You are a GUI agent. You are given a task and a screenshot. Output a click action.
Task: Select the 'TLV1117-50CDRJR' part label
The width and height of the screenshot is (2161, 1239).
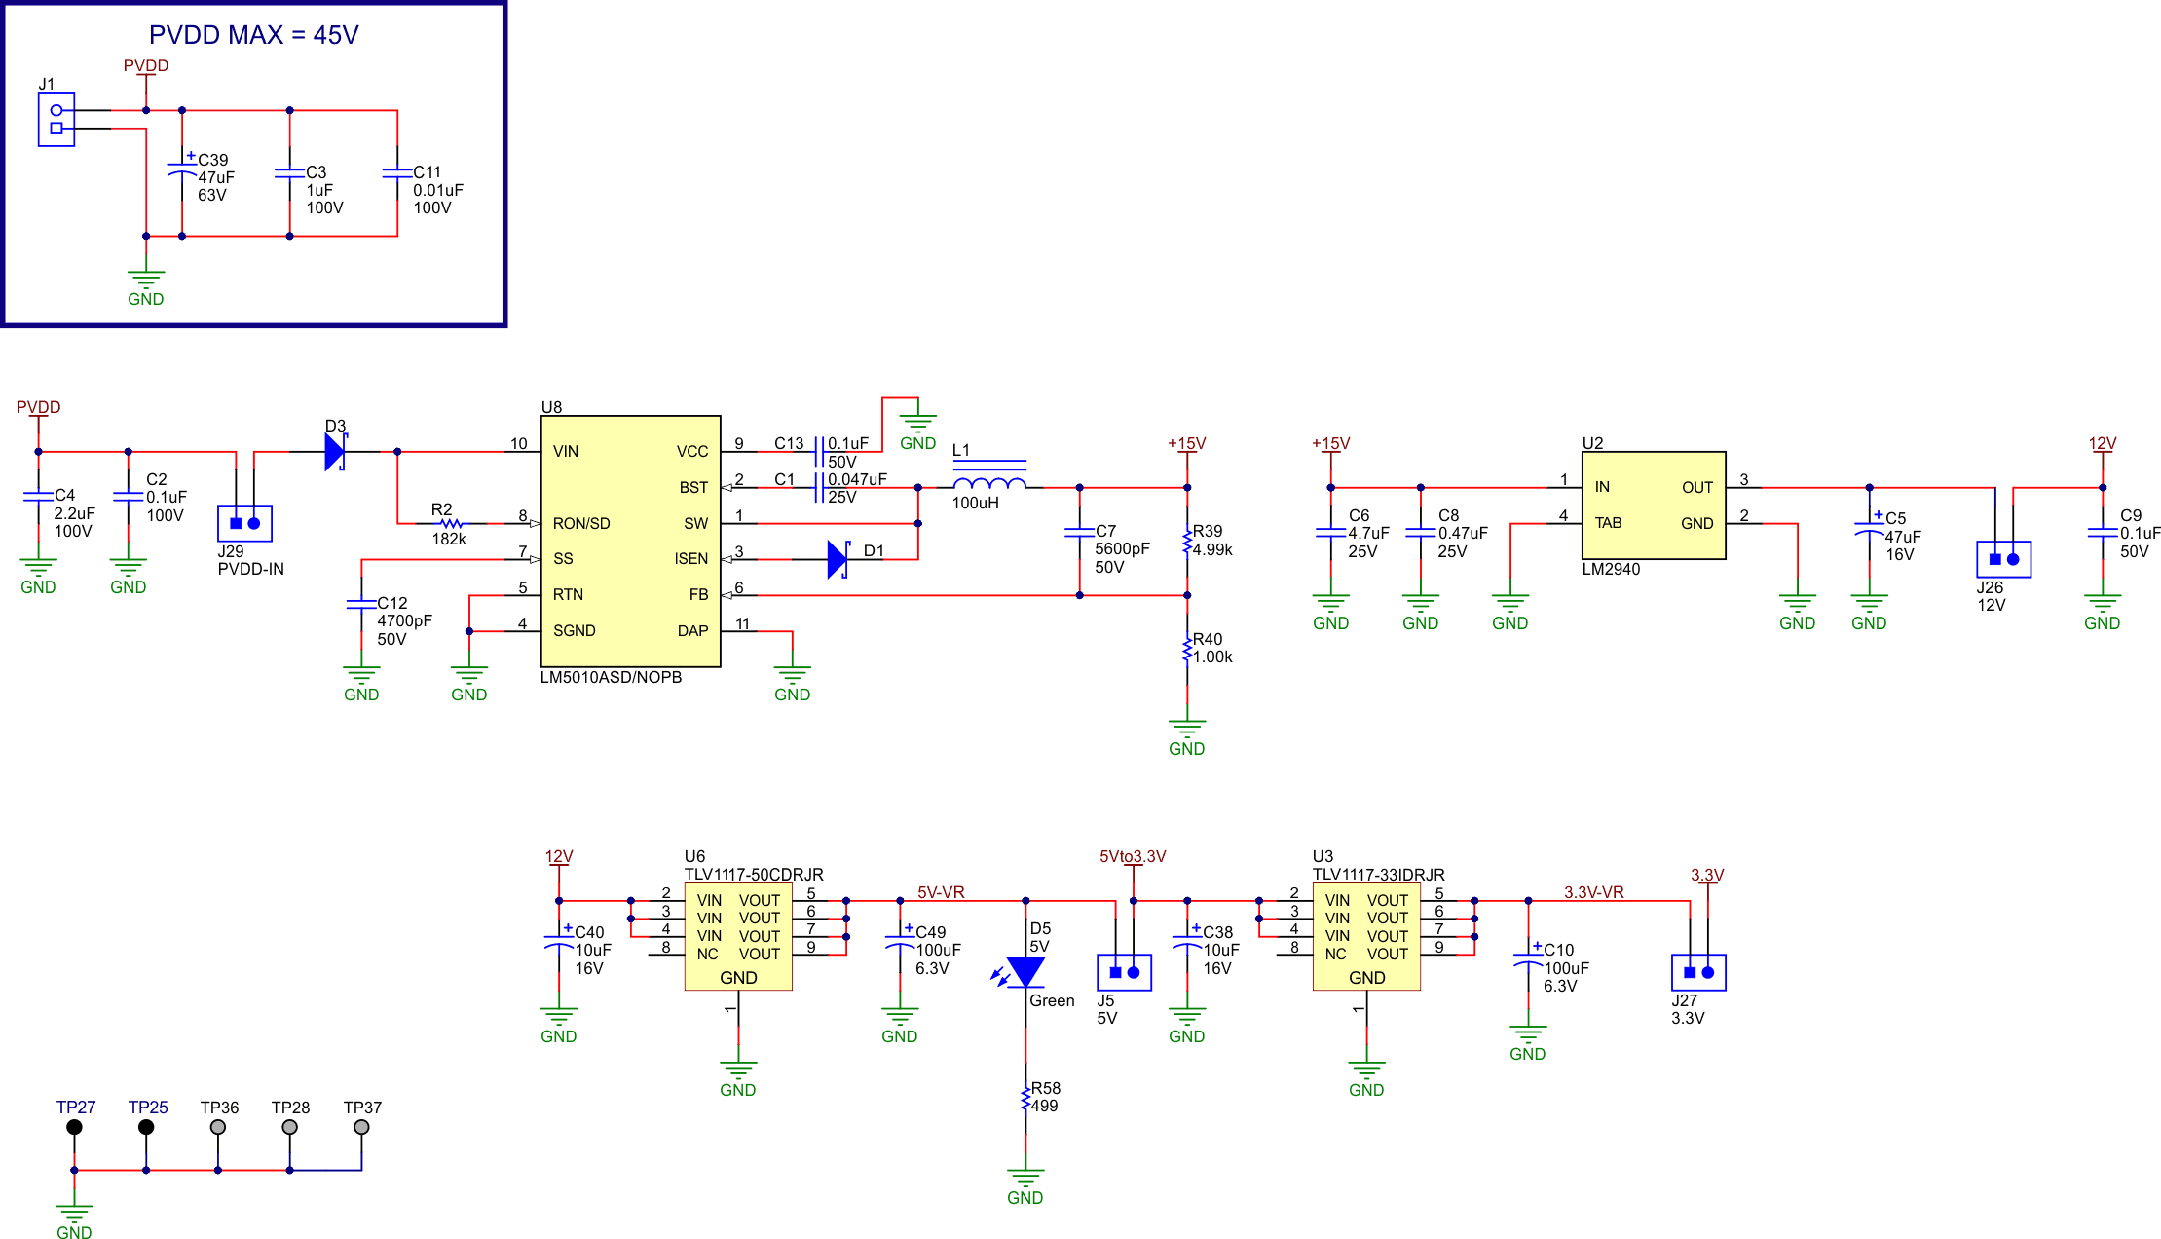coord(754,875)
